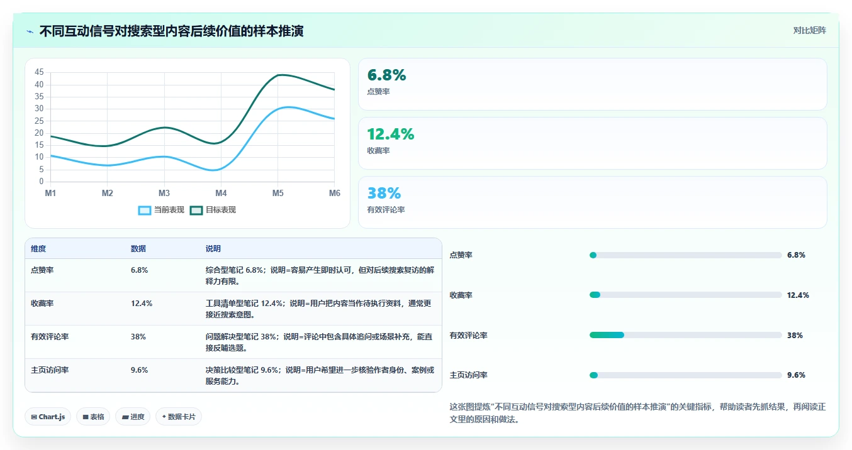This screenshot has height=450, width=852.
Task: Toggle the 当前表现 legend swatch
Action: (x=145, y=210)
